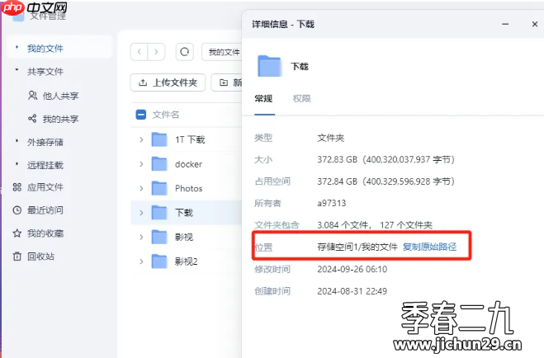This screenshot has height=358, width=544.
Task: Collapse the 我的文件 sidebar arrow
Action: [17, 47]
